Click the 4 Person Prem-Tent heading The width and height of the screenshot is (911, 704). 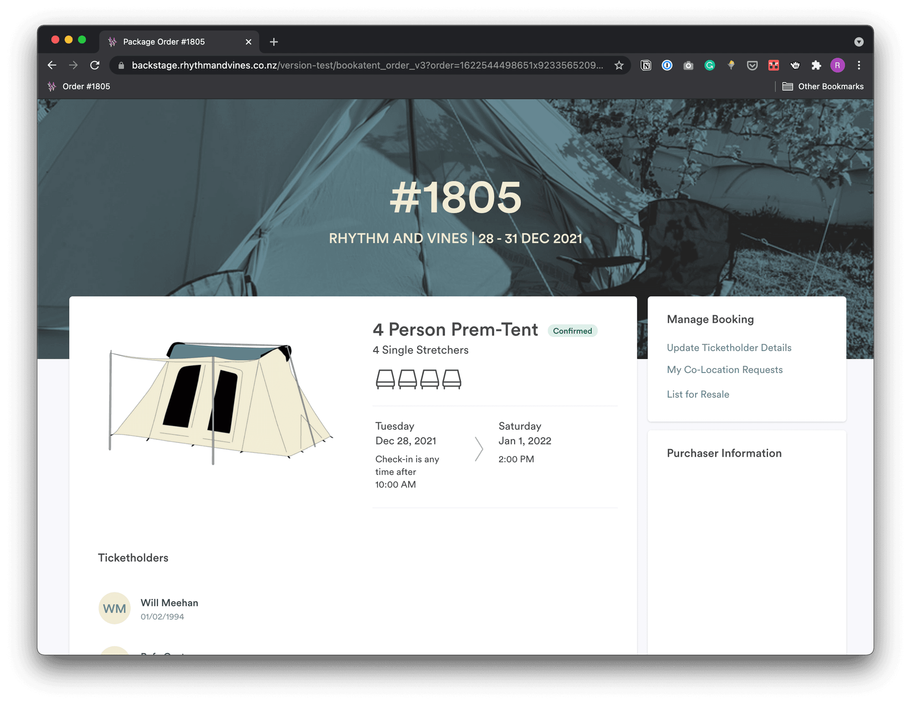tap(455, 330)
